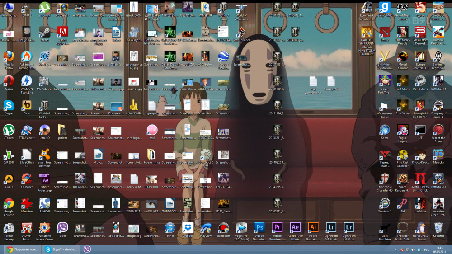Image resolution: width=452 pixels, height=254 pixels.
Task: Launch iTunes from the desktop
Action: (169, 230)
